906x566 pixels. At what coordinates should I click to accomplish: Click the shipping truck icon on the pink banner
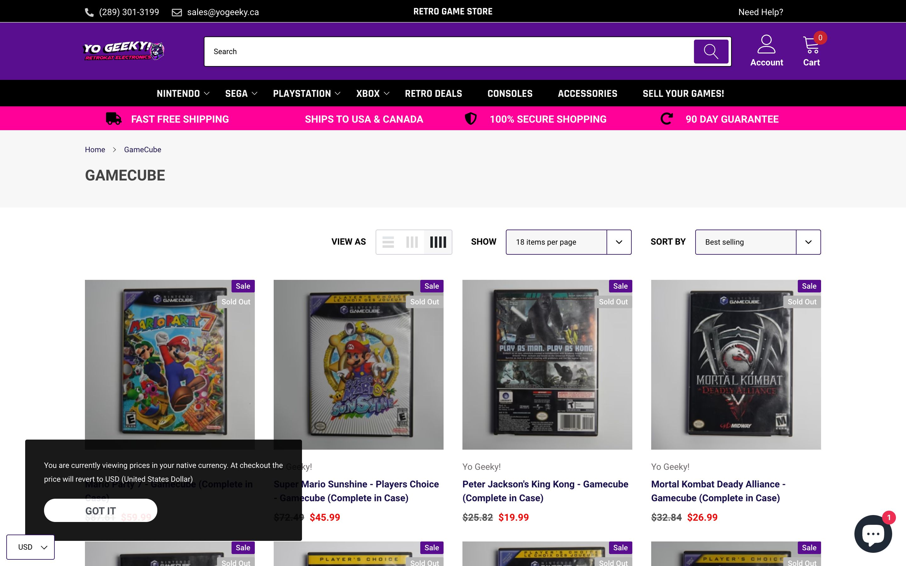click(114, 119)
